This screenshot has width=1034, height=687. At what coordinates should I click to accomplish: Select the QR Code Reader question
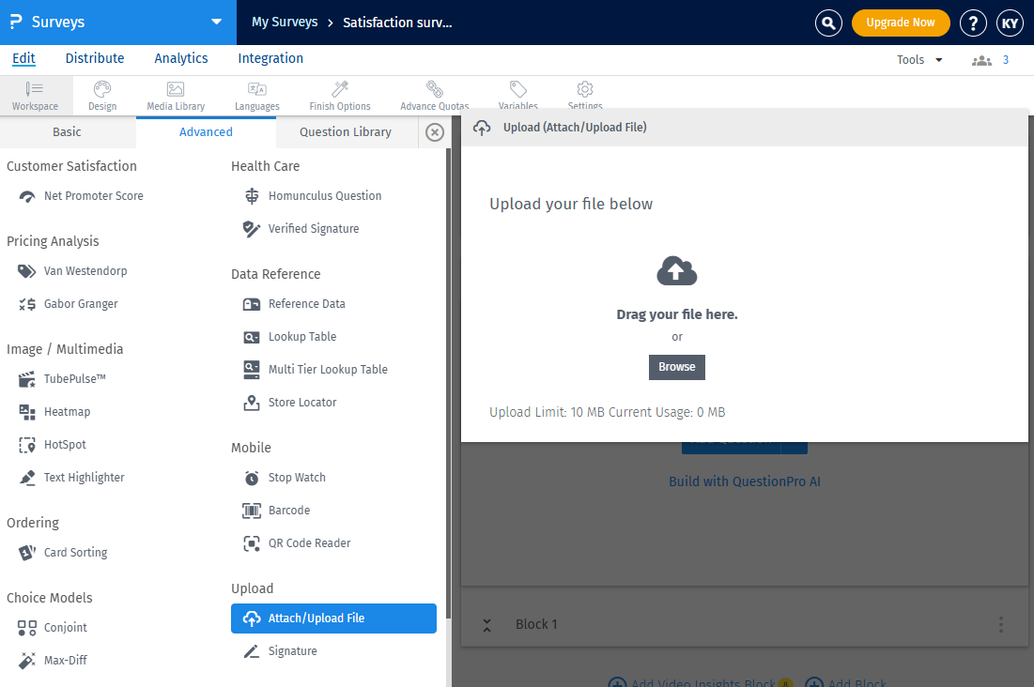coord(309,543)
